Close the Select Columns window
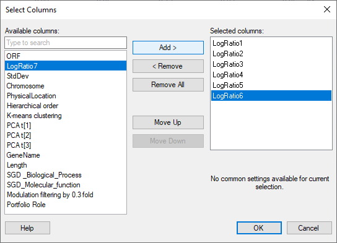 click(327, 9)
